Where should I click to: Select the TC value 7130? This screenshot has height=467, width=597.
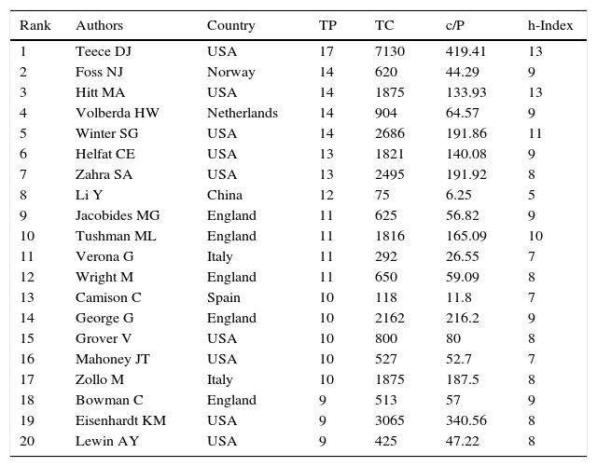tap(390, 52)
